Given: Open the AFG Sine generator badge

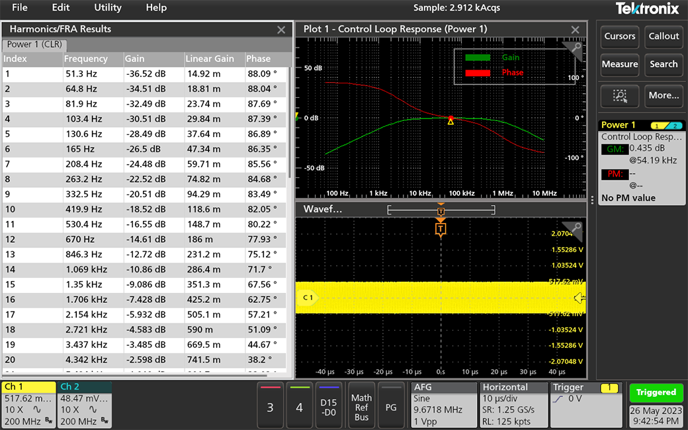Looking at the screenshot, I should (x=443, y=404).
